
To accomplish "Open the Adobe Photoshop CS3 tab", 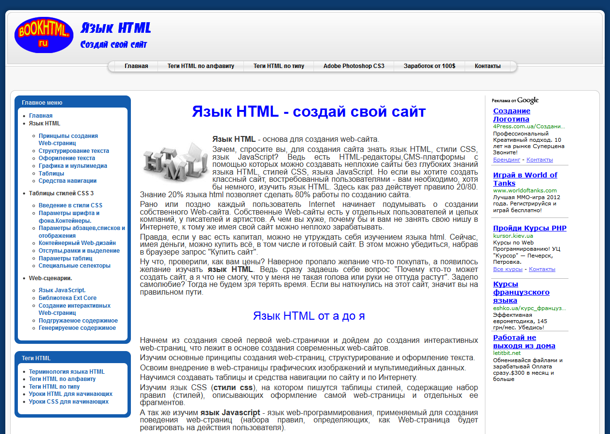I will 354,66.
